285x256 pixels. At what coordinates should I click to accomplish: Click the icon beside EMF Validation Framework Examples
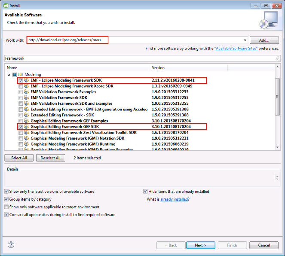(x=27, y=92)
